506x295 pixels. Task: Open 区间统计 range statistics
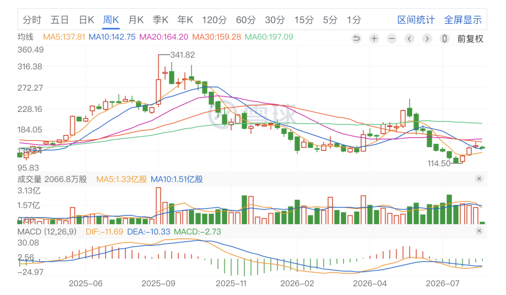(x=416, y=20)
